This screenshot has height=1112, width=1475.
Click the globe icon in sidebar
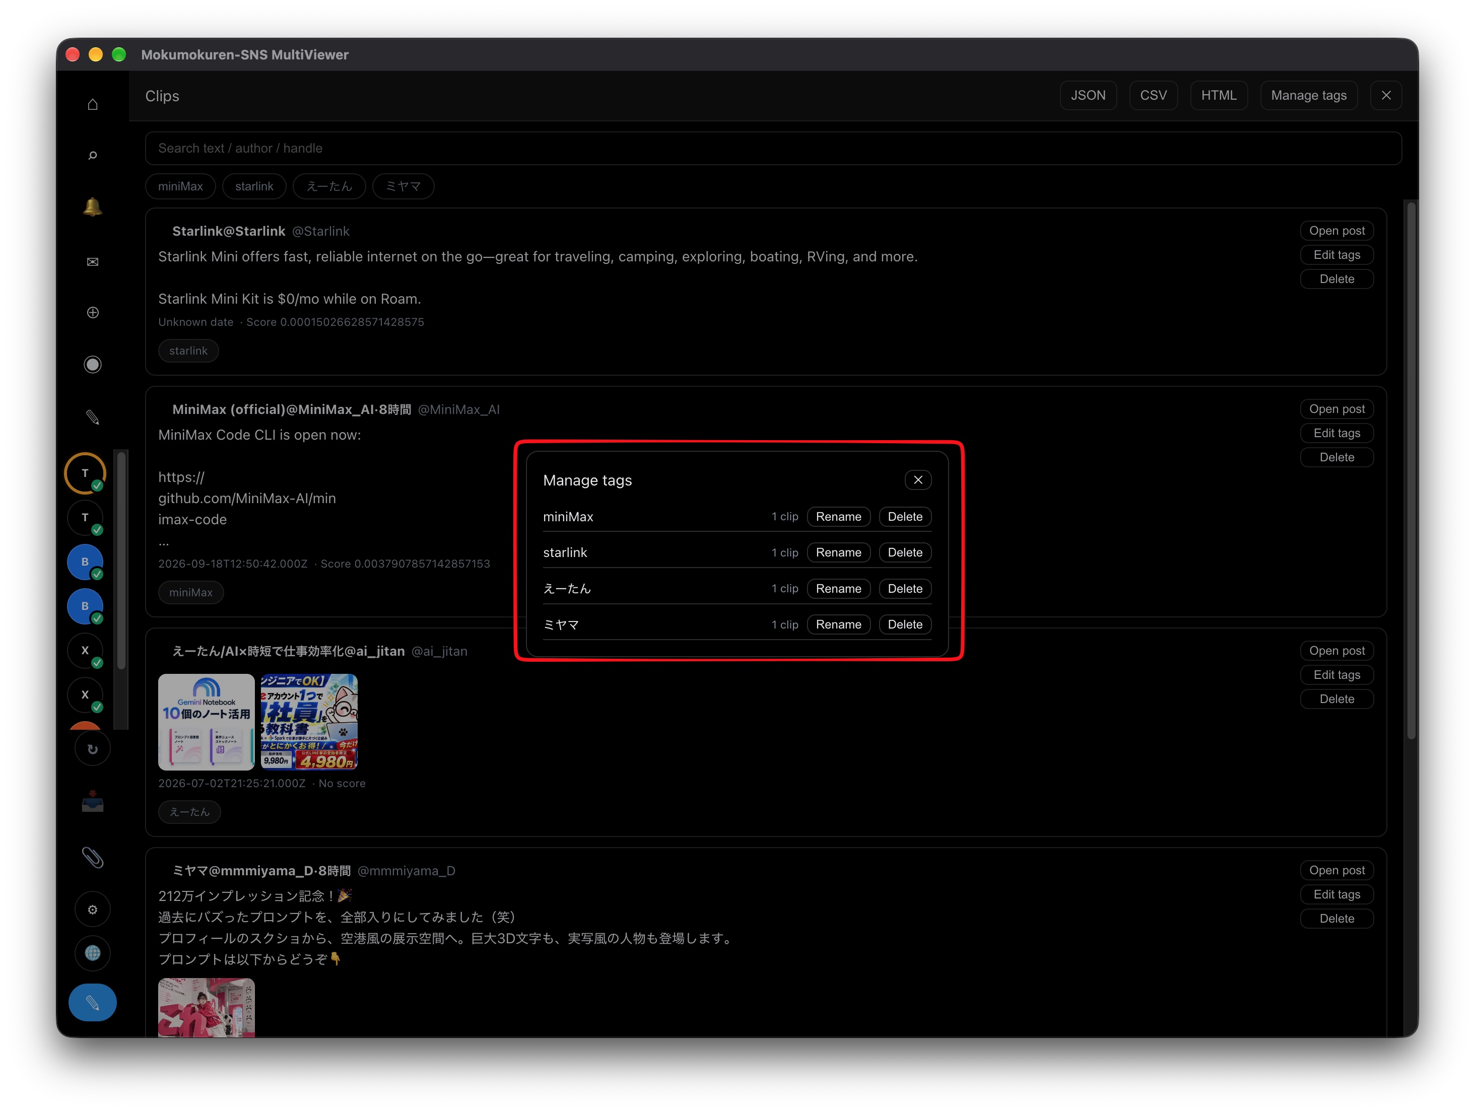pos(93,953)
